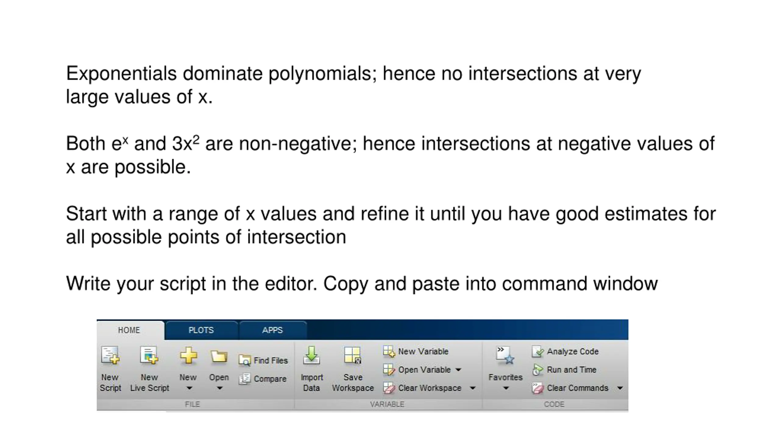Click the text "Write your script in the editor"
This screenshot has width=780, height=438.
pos(192,284)
